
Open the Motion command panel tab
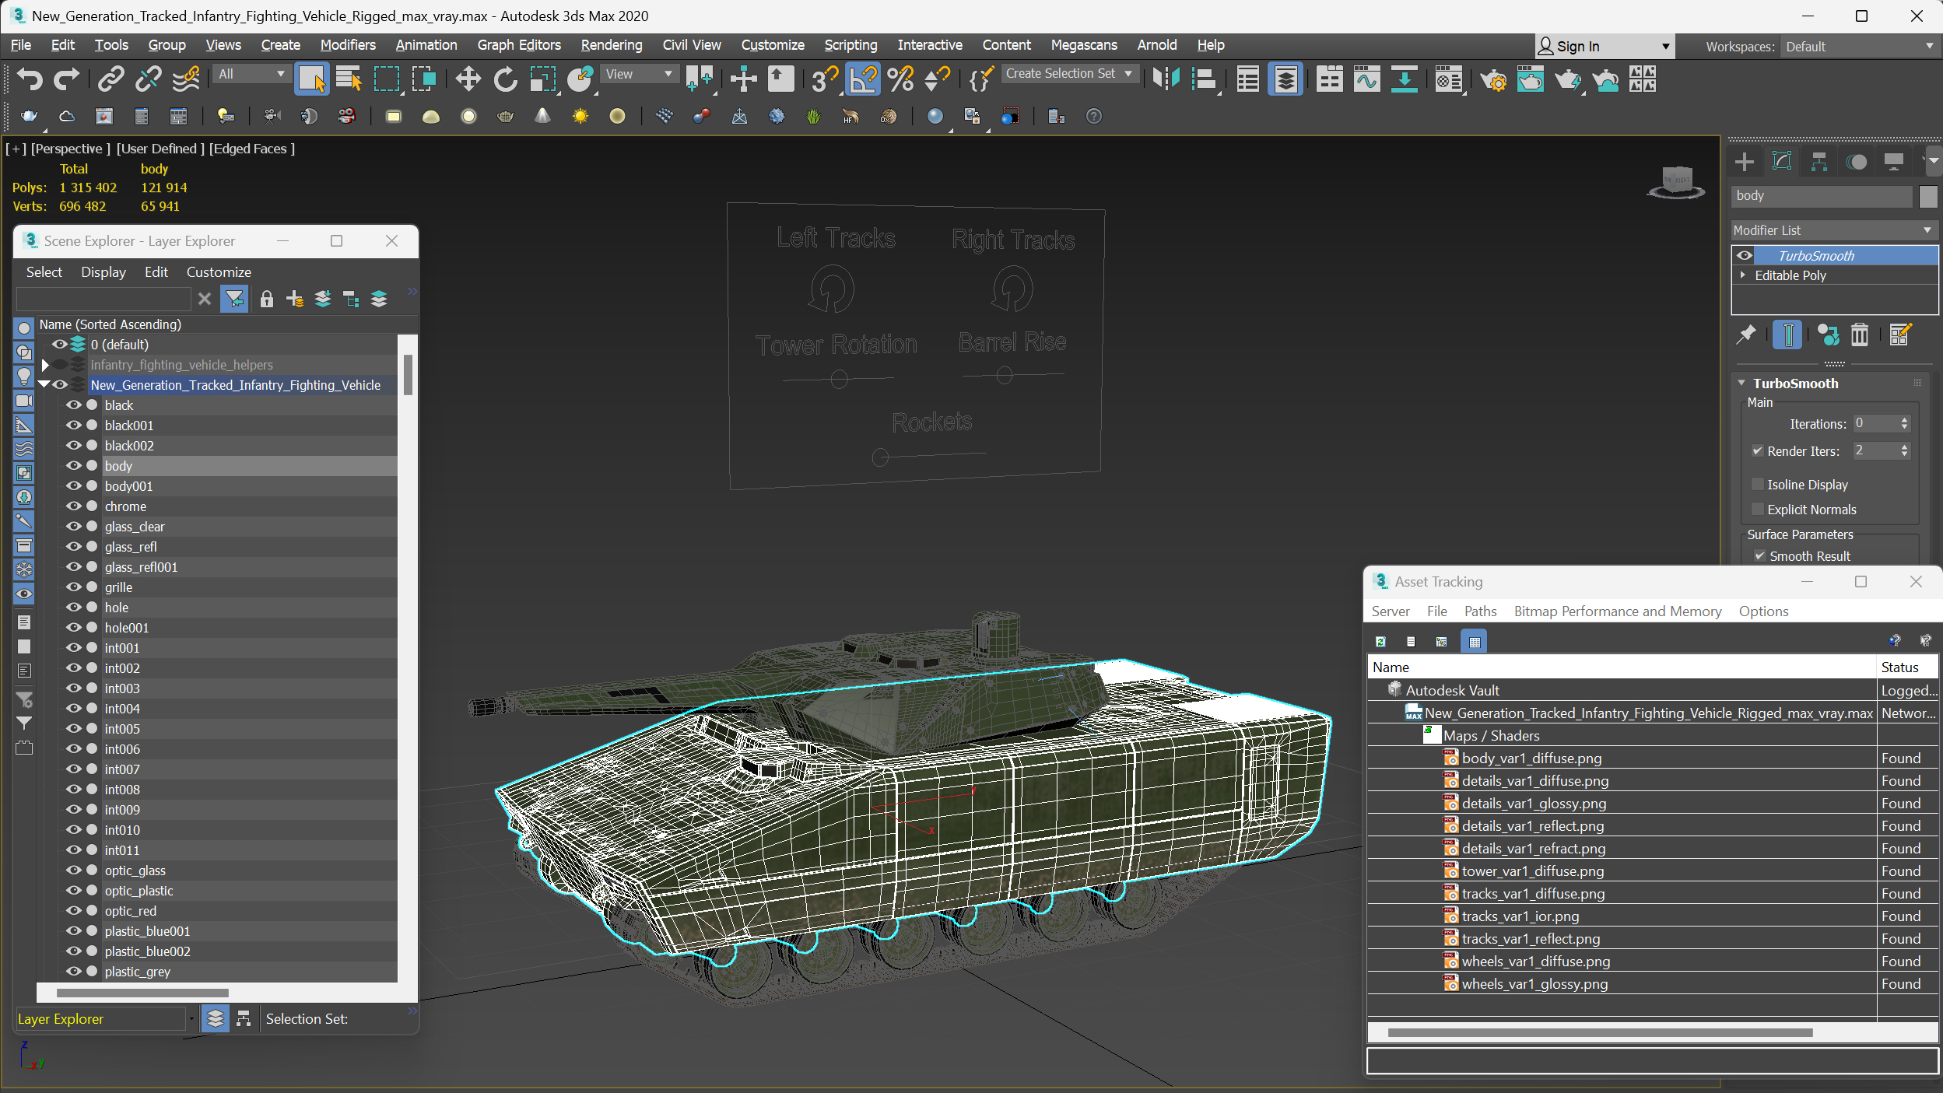coord(1857,162)
